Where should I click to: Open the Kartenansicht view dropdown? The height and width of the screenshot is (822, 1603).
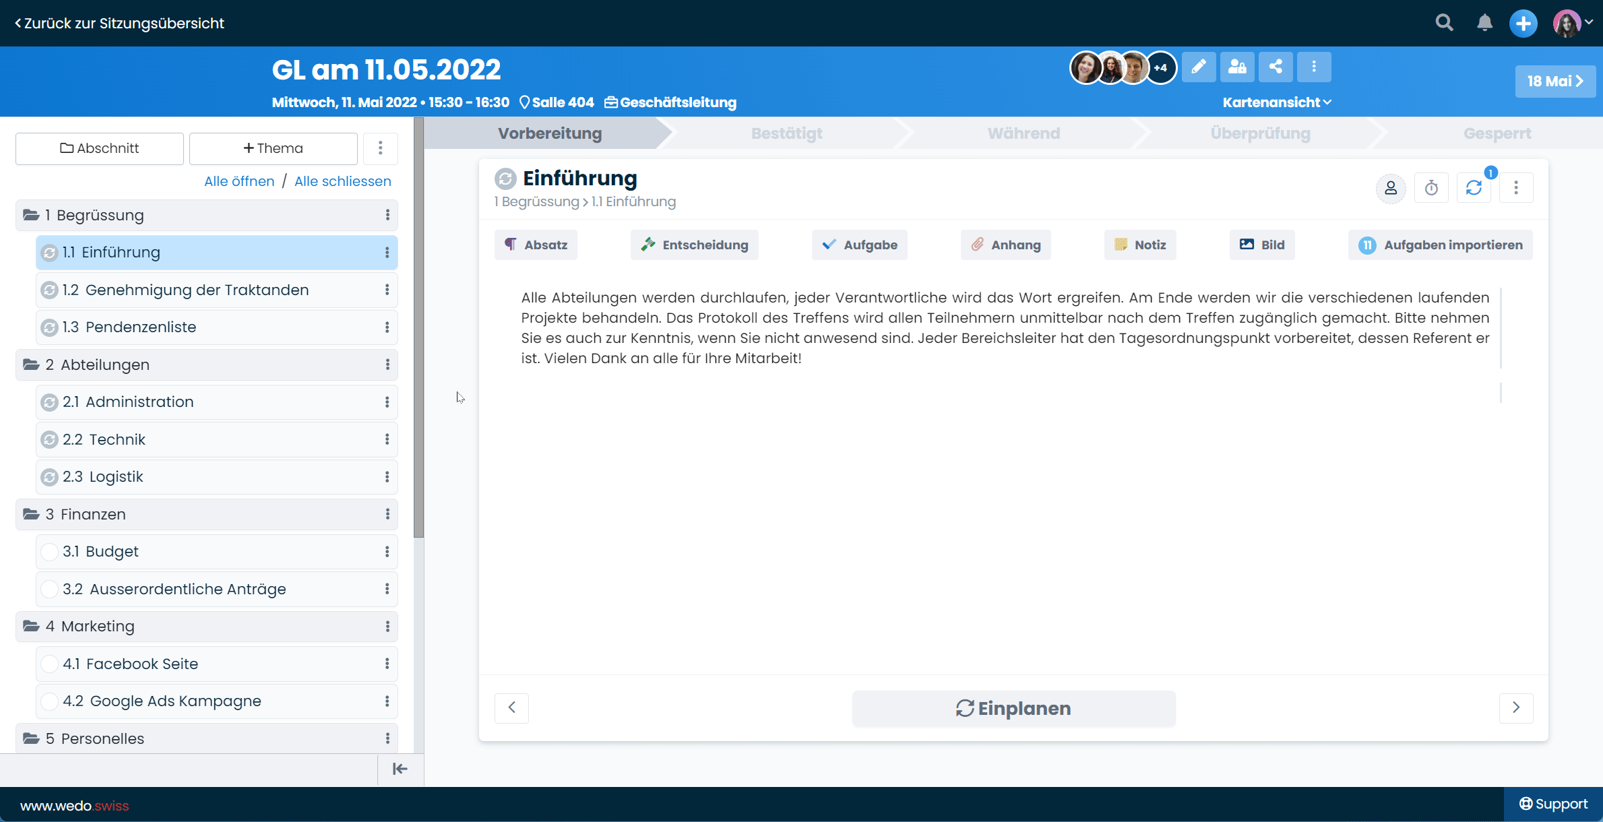point(1277,102)
